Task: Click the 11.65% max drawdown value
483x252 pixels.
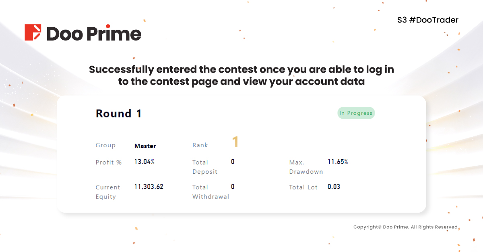Action: 338,162
